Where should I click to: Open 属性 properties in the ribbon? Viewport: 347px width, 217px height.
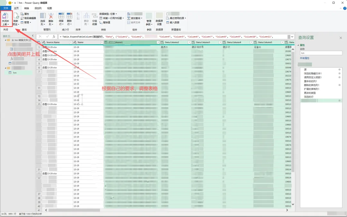(x=25, y=14)
